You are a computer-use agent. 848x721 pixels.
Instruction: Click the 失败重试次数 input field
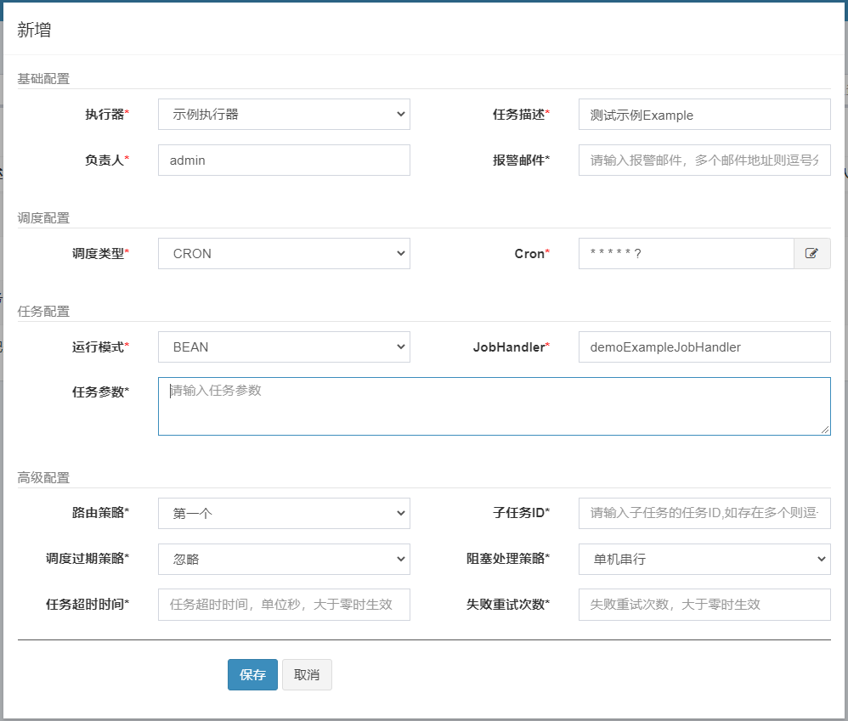704,605
